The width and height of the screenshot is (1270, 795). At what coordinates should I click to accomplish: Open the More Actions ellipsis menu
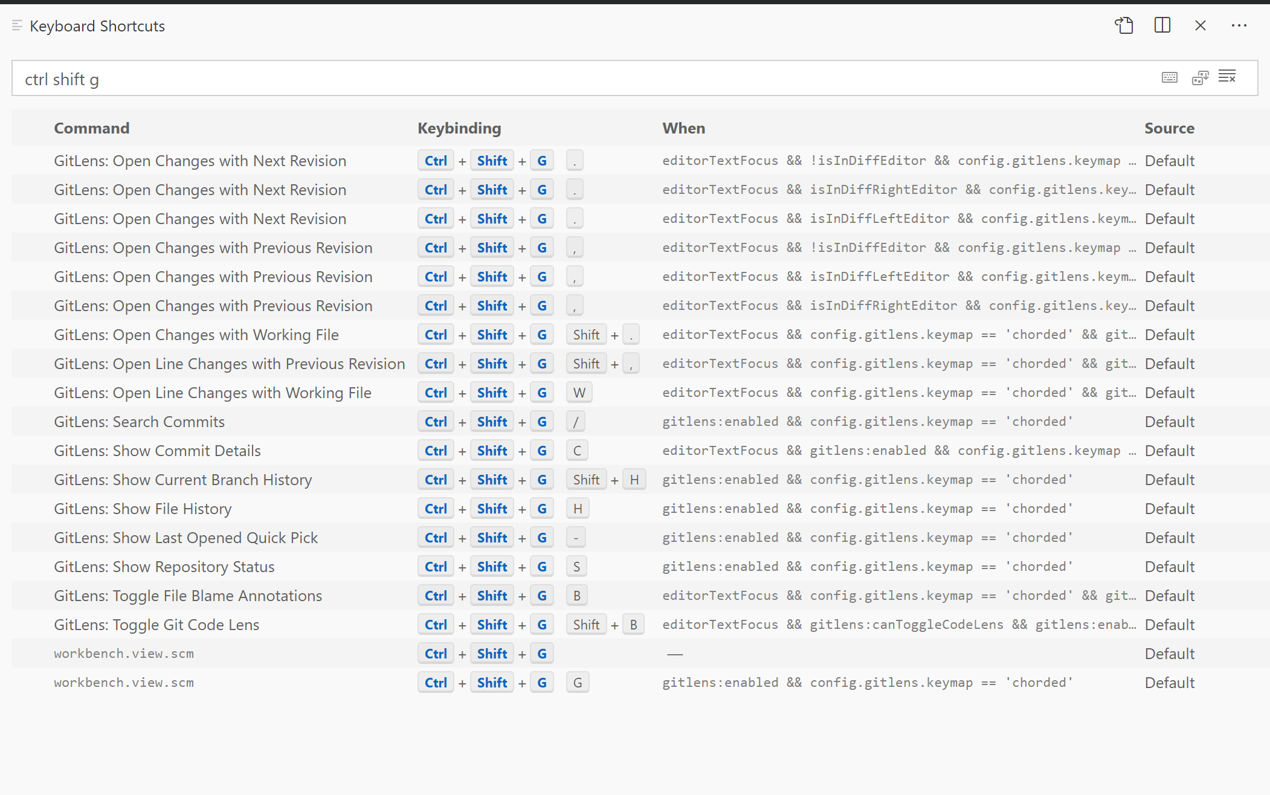[1239, 25]
